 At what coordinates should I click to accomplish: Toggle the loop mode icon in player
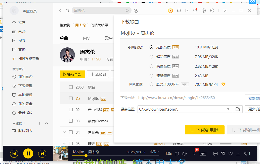pos(177,154)
